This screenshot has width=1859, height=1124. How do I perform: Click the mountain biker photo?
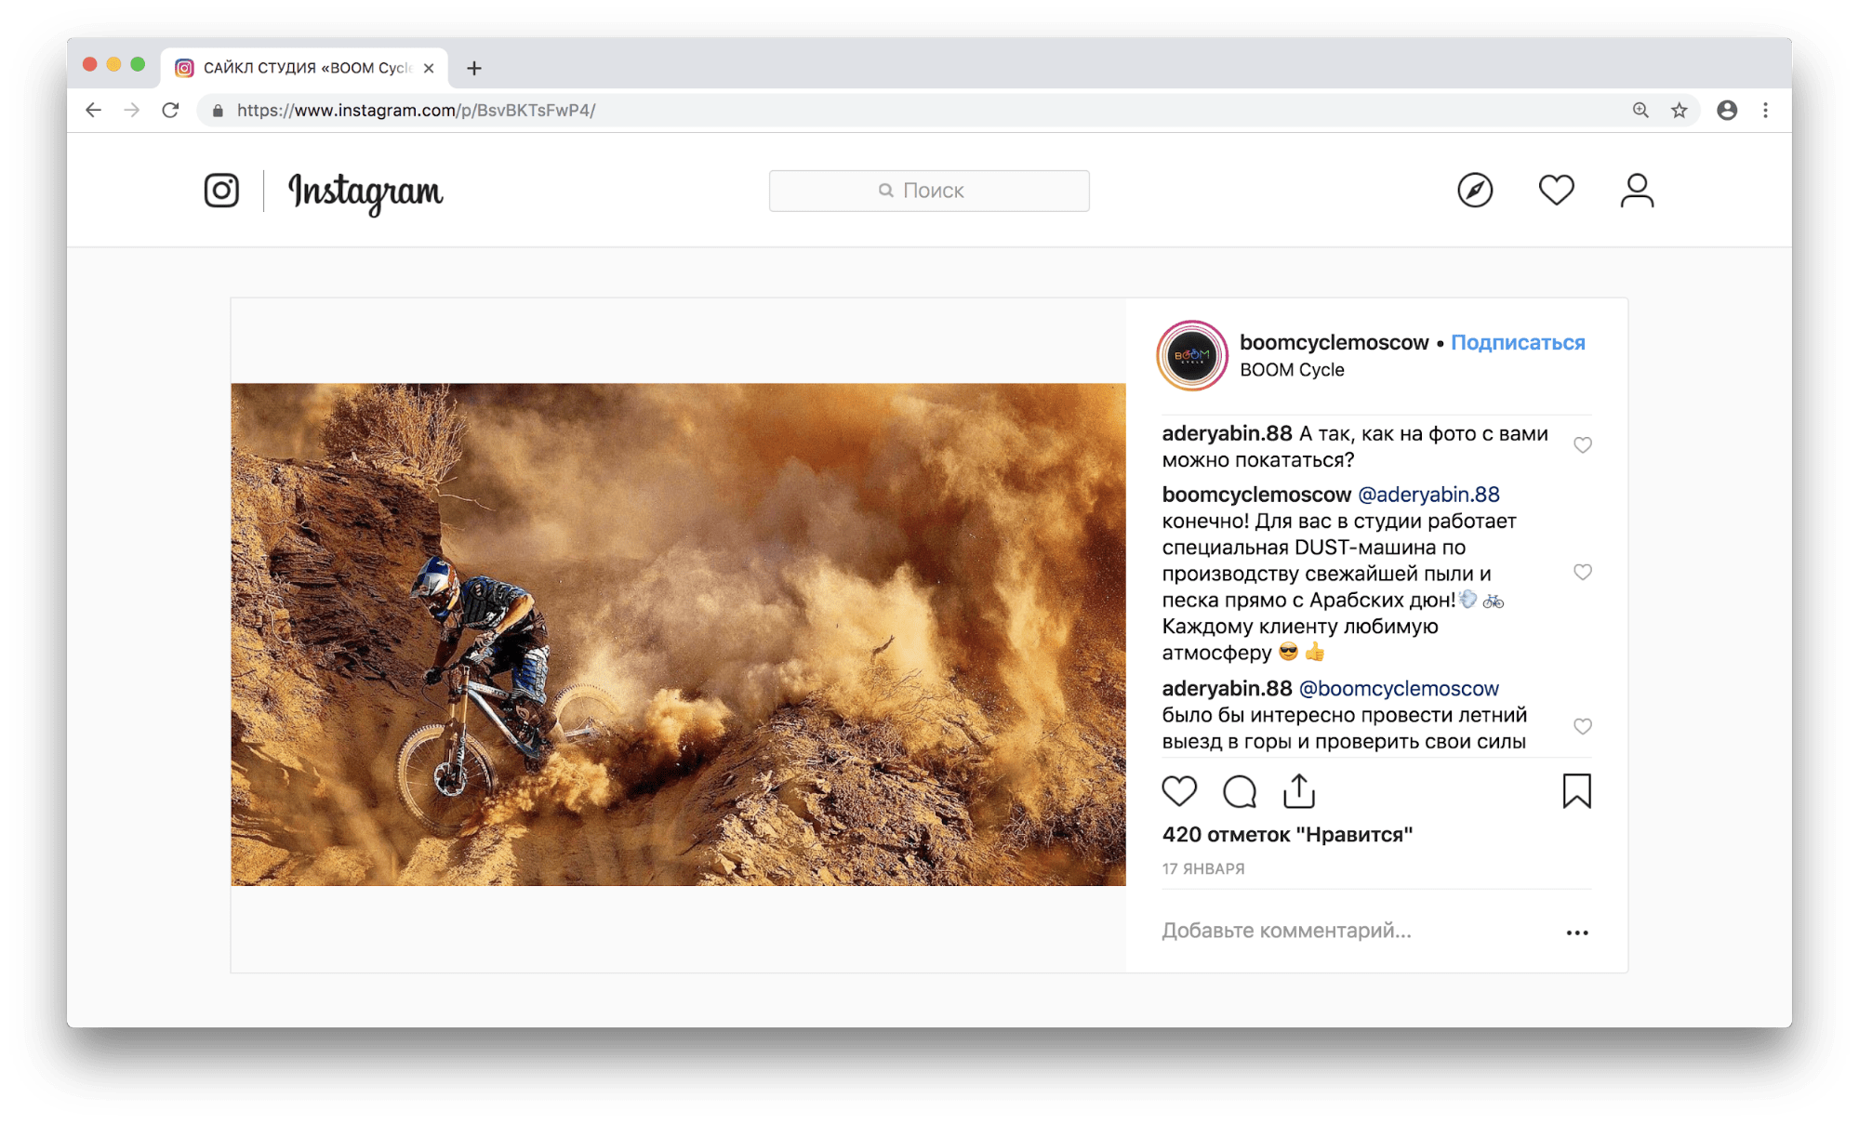click(678, 634)
